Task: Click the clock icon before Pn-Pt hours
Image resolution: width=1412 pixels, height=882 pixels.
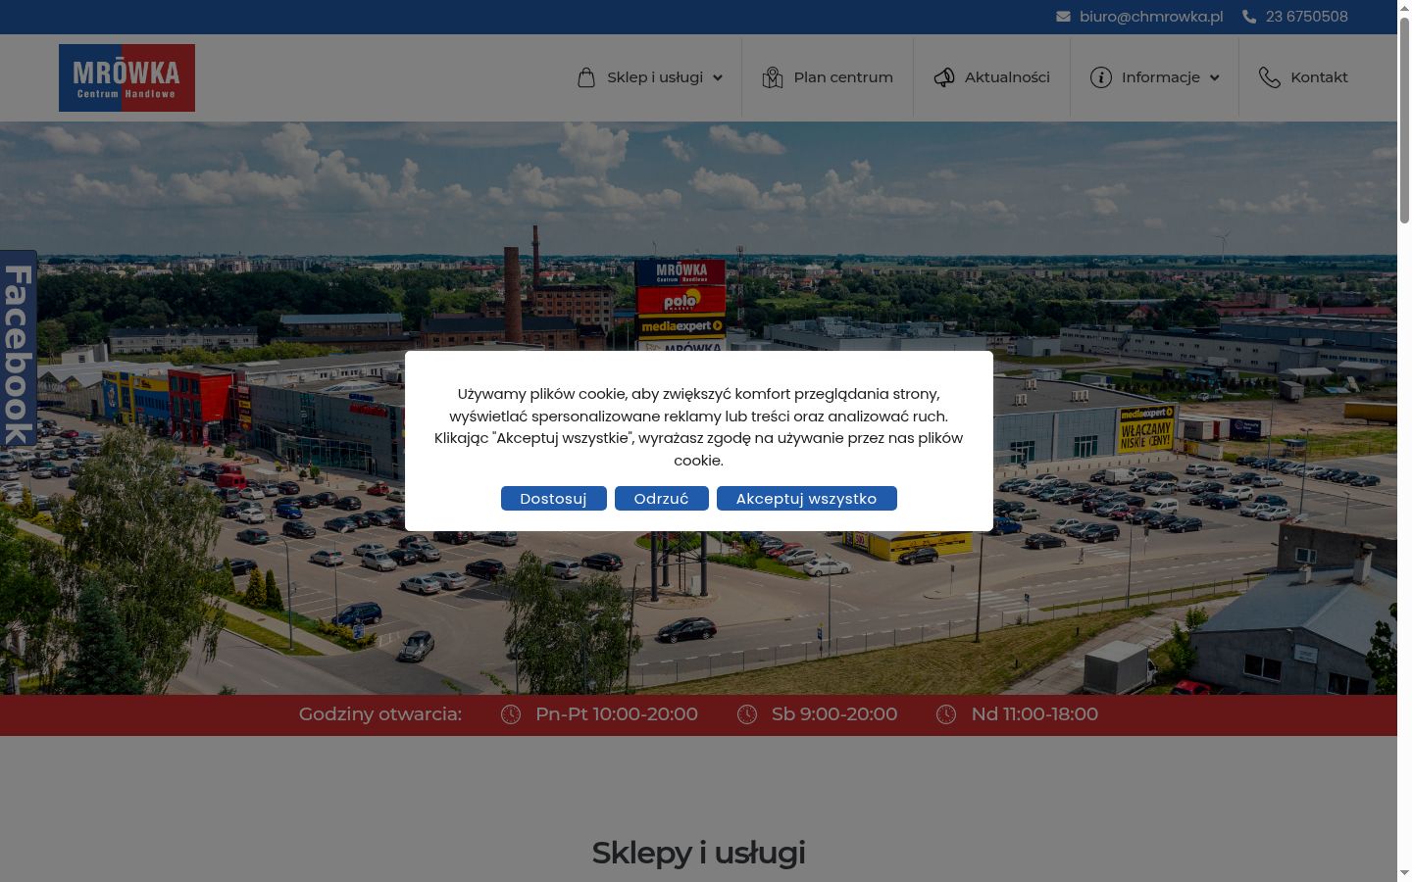Action: tap(511, 714)
